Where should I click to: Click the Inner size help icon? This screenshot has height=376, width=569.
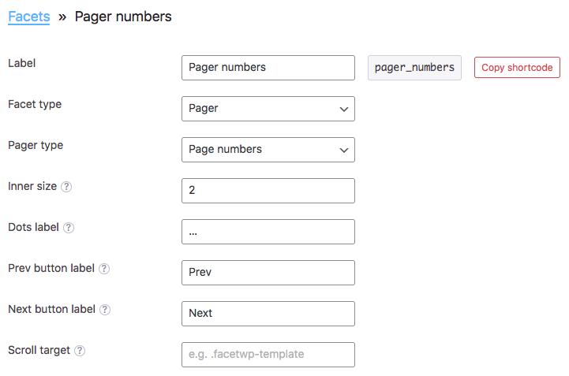coord(66,187)
